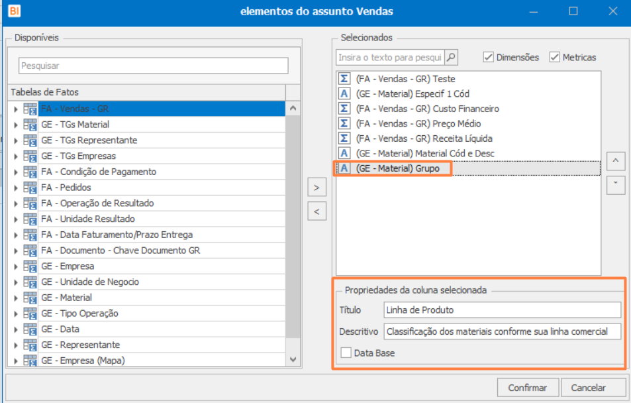Click the sigma icon beside Teste
The width and height of the screenshot is (631, 403).
click(x=344, y=78)
